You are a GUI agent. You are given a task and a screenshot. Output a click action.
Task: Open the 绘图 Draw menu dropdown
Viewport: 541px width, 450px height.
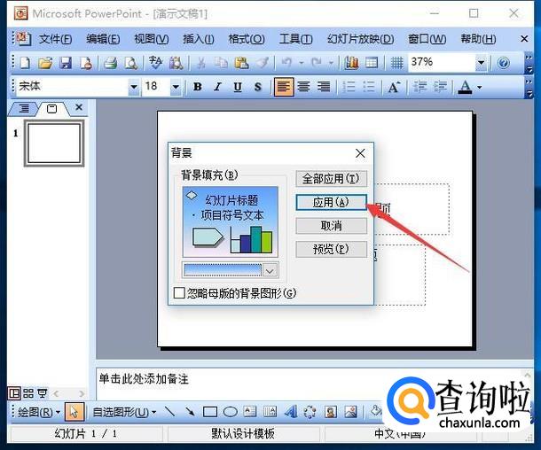(x=39, y=412)
